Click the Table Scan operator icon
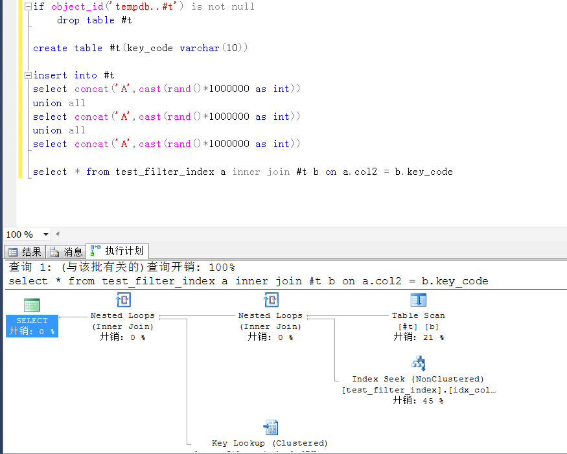This screenshot has width=567, height=454. point(418,300)
